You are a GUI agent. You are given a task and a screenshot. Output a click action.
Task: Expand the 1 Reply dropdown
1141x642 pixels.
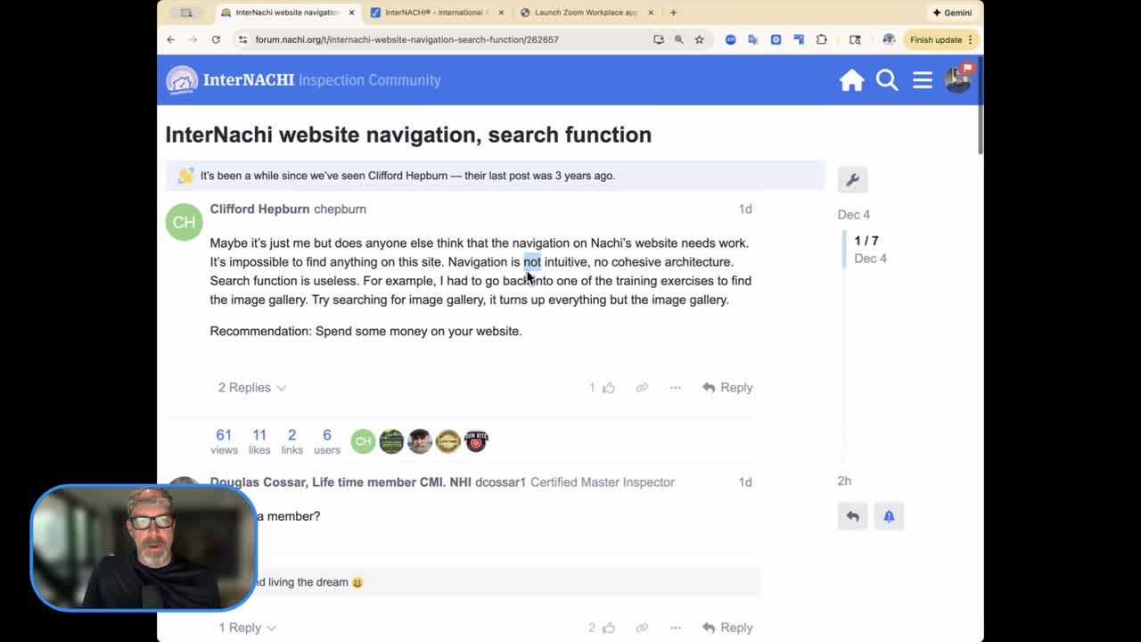(x=248, y=628)
